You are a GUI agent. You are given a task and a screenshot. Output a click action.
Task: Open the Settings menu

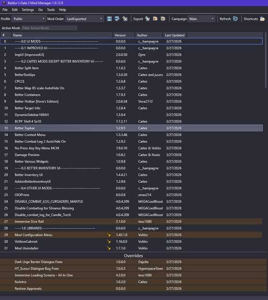point(28,10)
